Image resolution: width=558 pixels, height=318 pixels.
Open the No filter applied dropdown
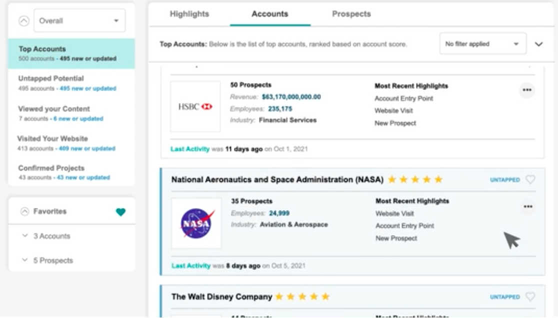click(x=483, y=44)
